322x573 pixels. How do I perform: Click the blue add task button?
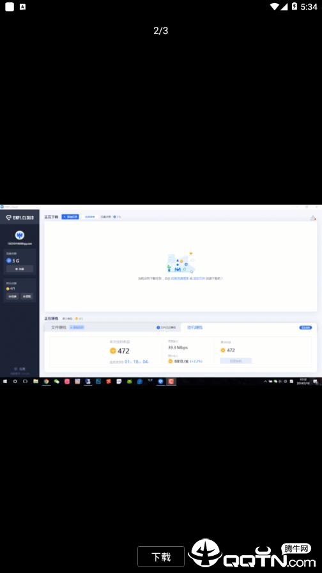coord(70,217)
